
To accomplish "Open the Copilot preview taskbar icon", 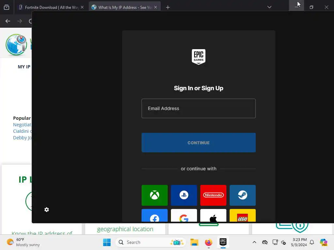I will click(324, 242).
